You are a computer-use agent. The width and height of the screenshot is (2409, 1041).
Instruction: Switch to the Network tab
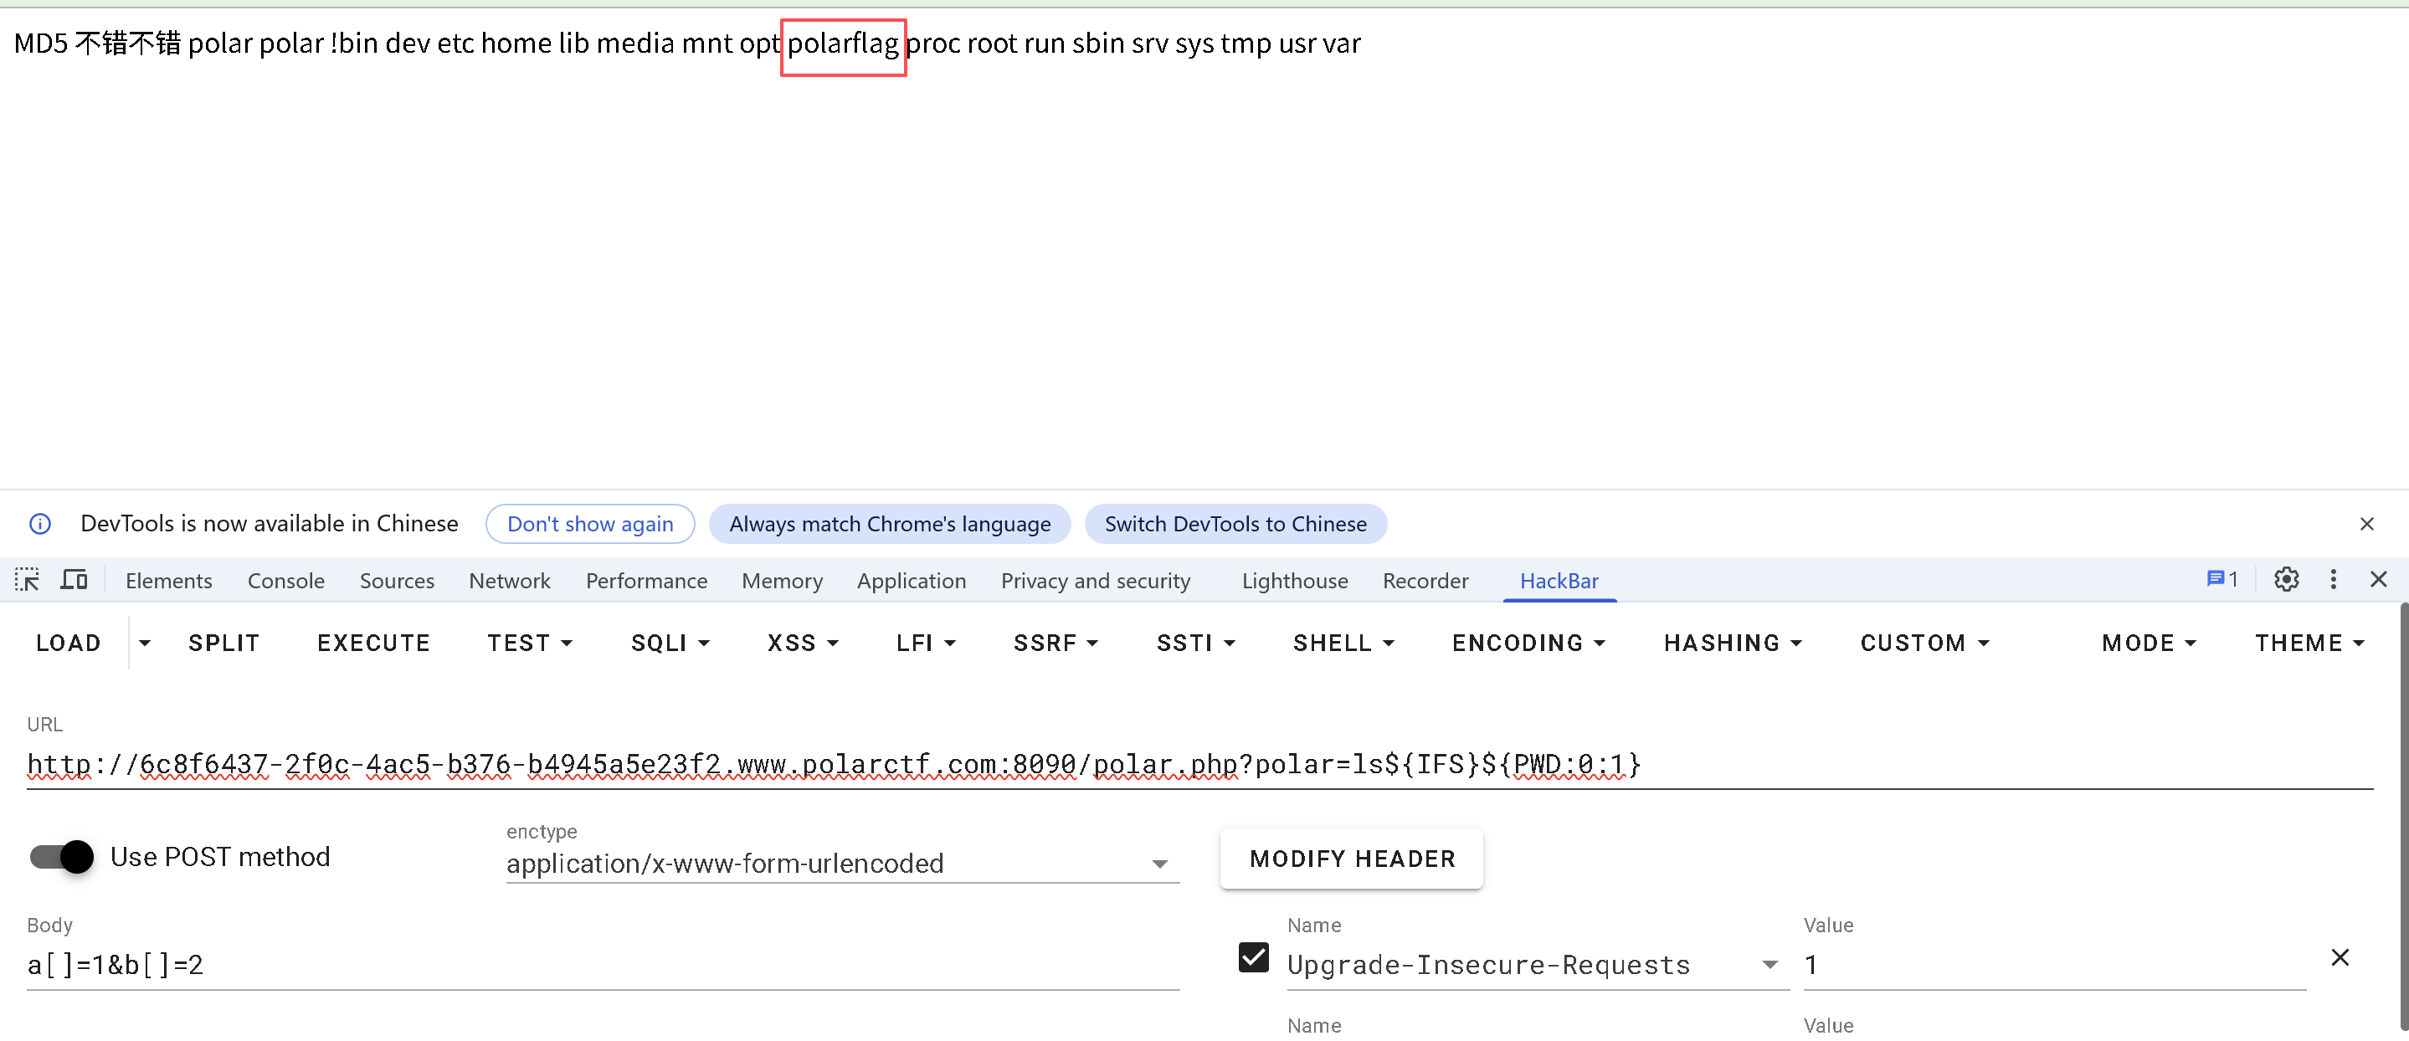[x=510, y=581]
